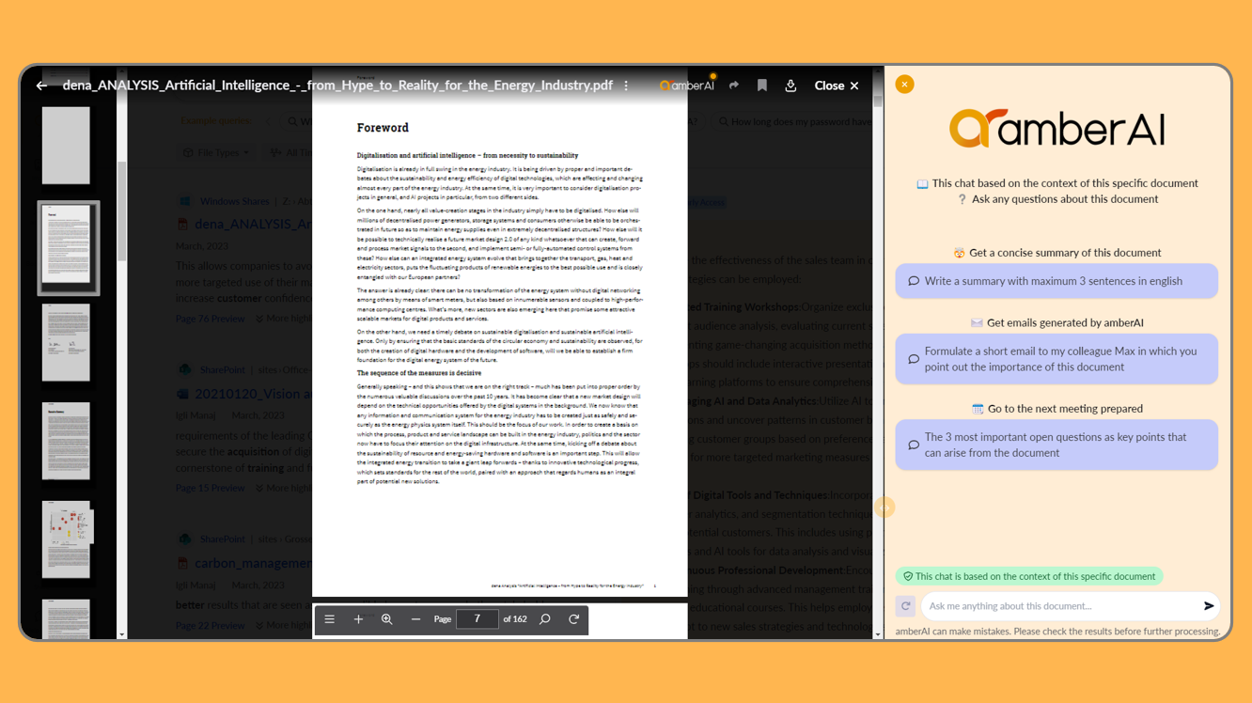Open the last partially visible page thumbnail
This screenshot has height=703, width=1252.
[x=66, y=618]
